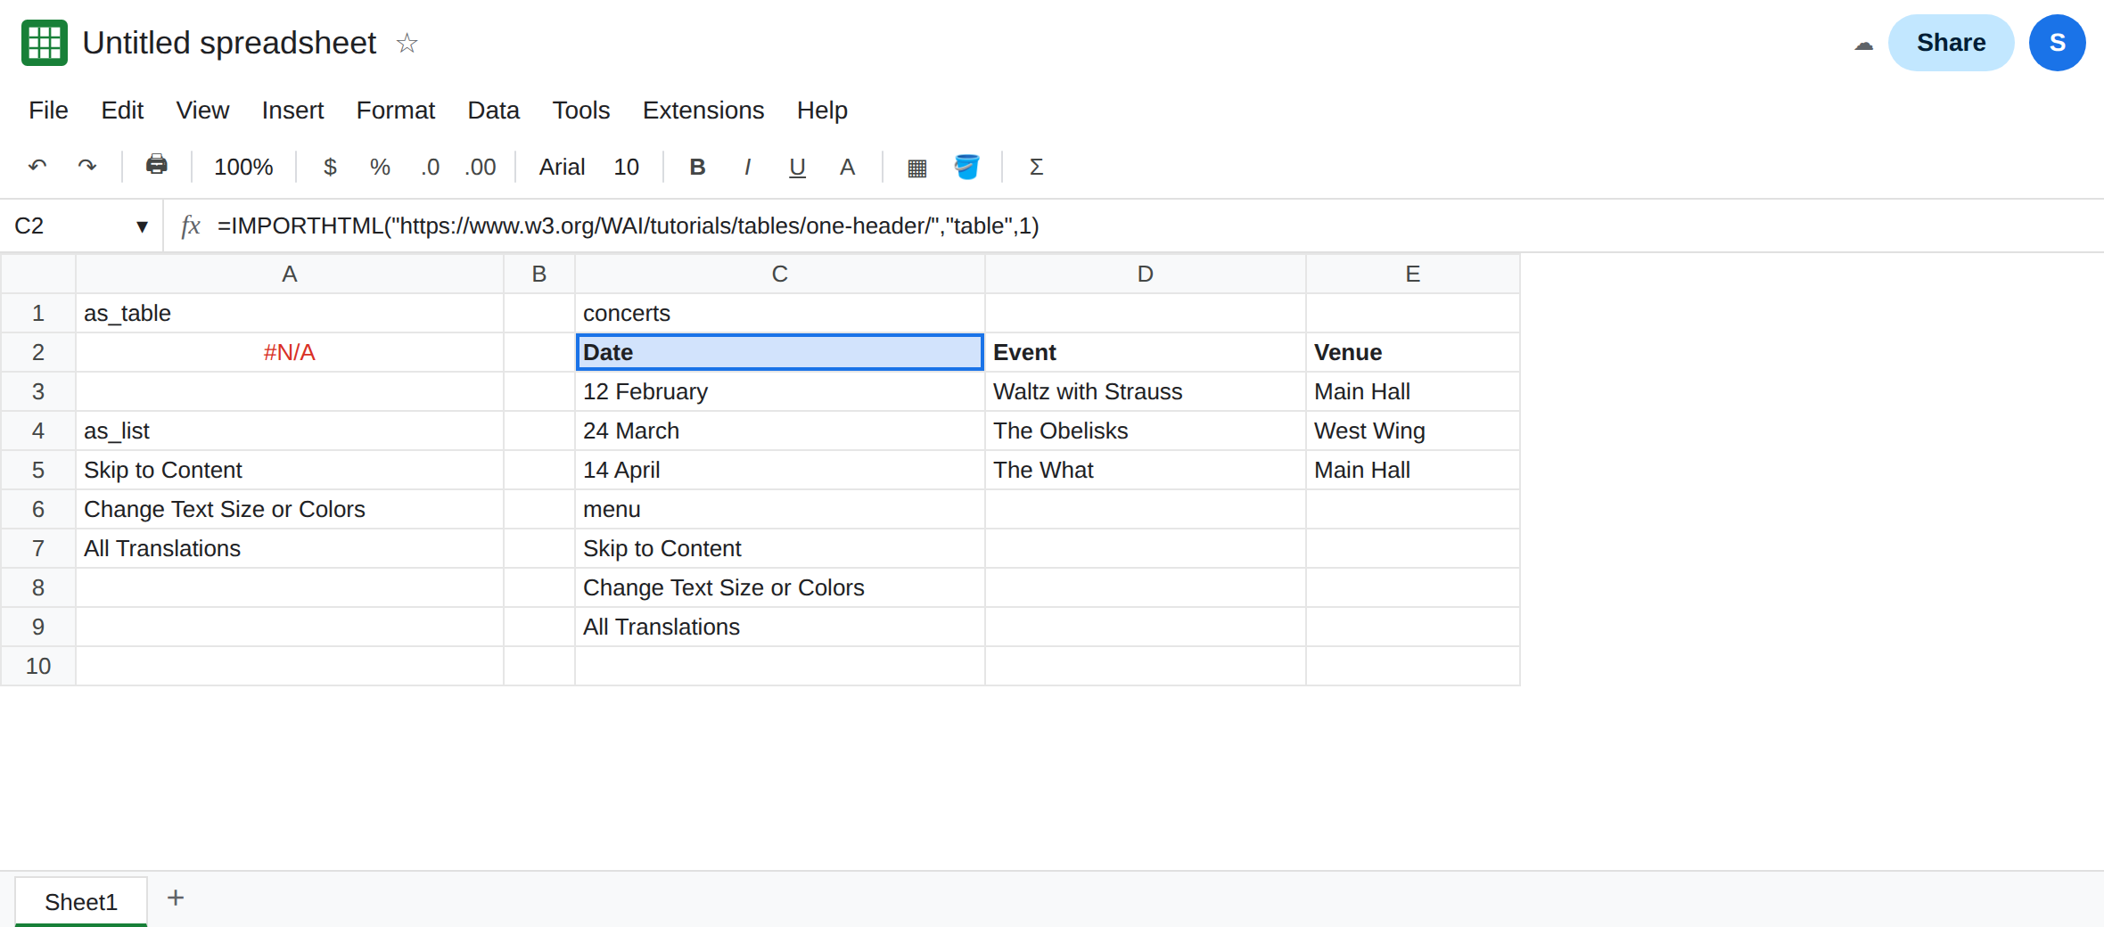The width and height of the screenshot is (2104, 927).
Task: Click the print icon
Action: tap(156, 166)
